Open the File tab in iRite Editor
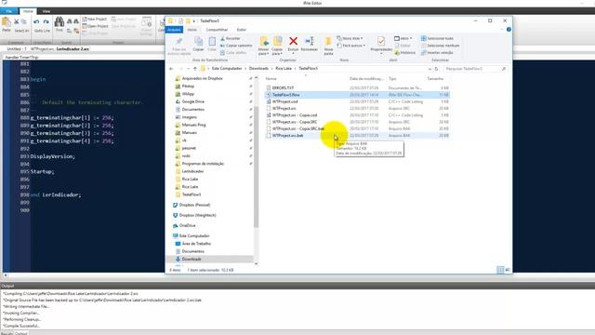The height and width of the screenshot is (335, 595). (8, 11)
